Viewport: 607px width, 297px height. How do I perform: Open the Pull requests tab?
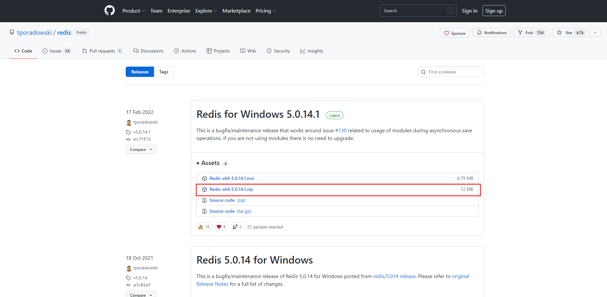pos(102,51)
